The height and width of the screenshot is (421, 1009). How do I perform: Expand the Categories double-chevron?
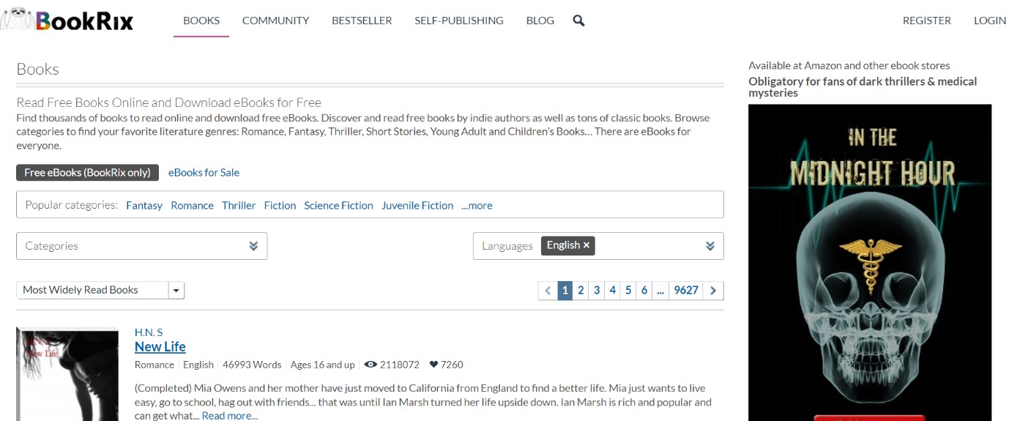pyautogui.click(x=253, y=246)
